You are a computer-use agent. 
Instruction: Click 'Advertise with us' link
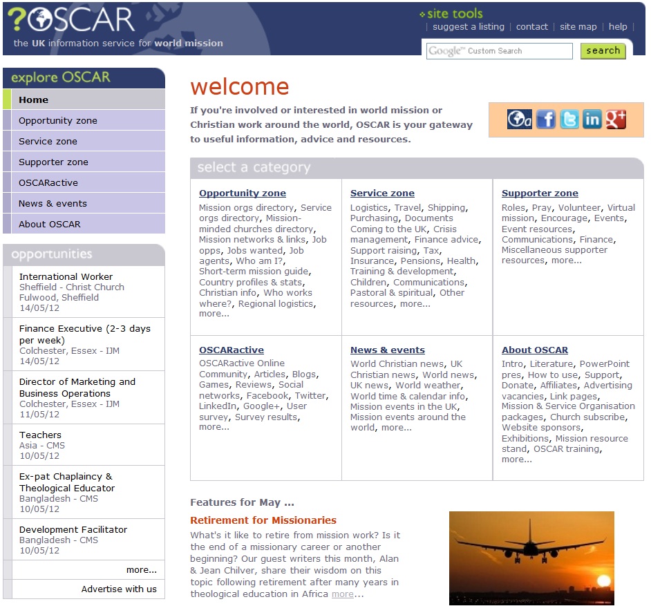coord(119,589)
